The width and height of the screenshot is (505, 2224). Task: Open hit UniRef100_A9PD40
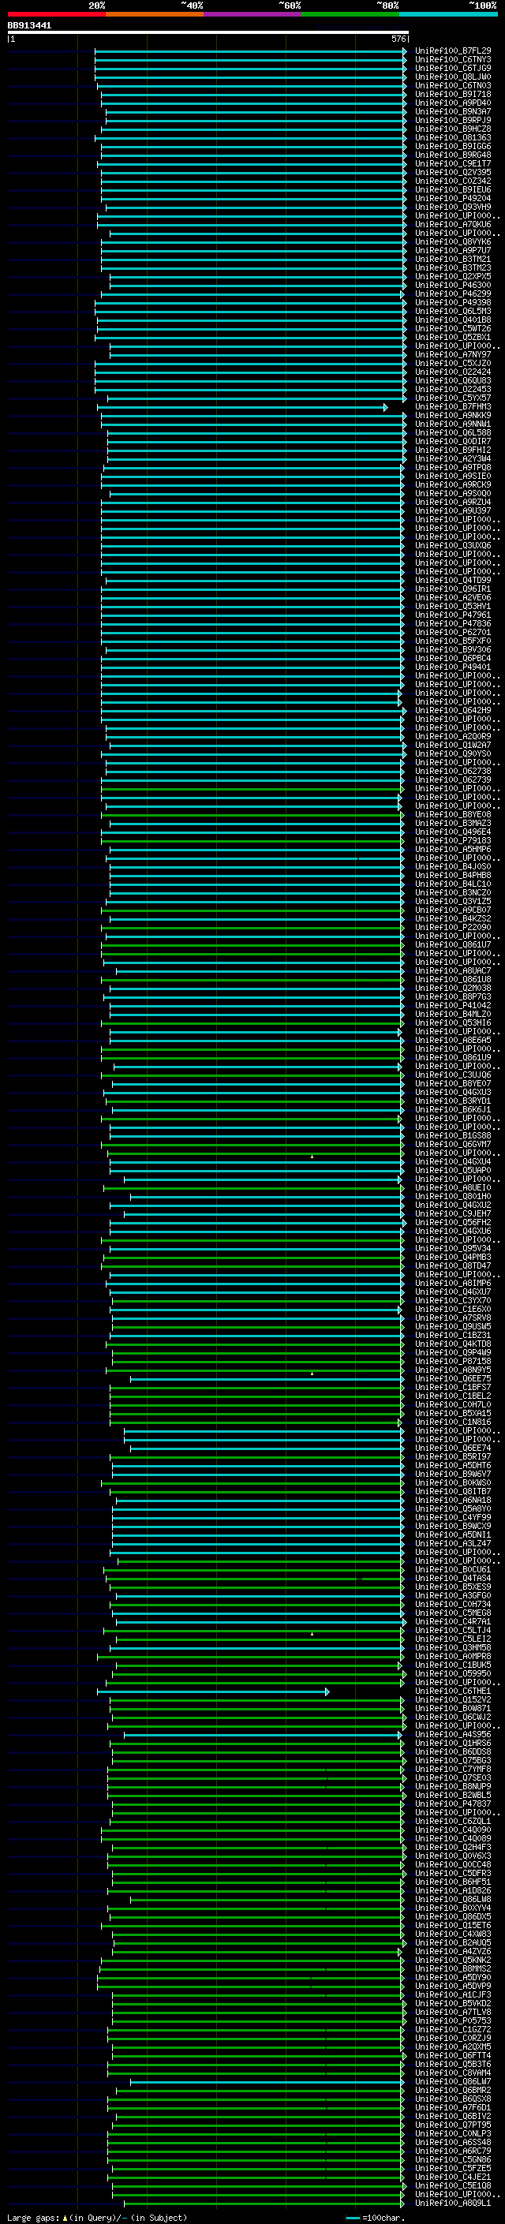click(453, 103)
